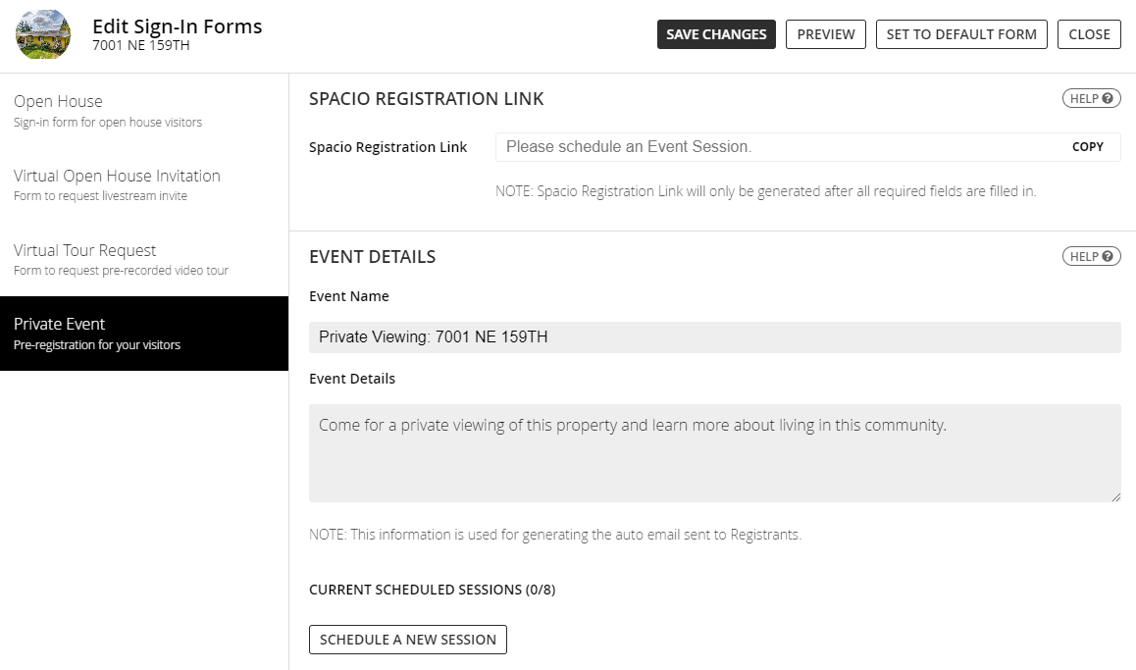Preview the Private Event form
The height and width of the screenshot is (670, 1136).
825,33
